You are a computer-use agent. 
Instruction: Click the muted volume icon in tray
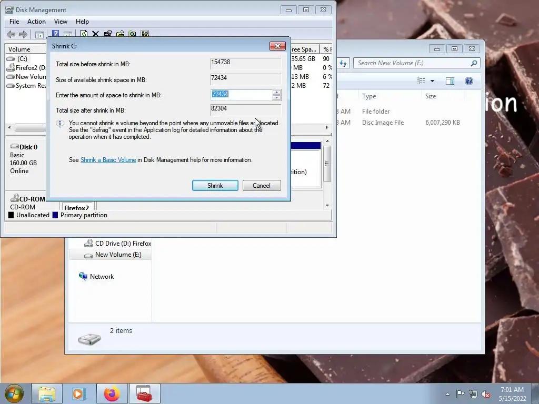tap(486, 394)
